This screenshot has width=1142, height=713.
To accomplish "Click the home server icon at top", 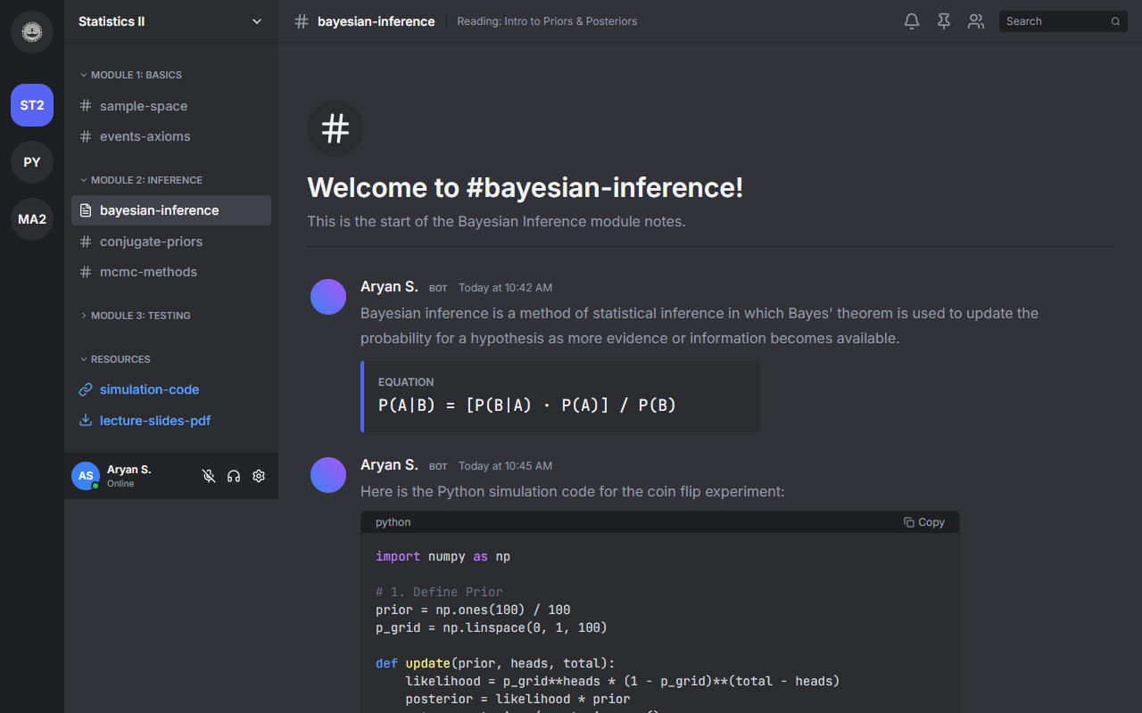I will (x=32, y=32).
